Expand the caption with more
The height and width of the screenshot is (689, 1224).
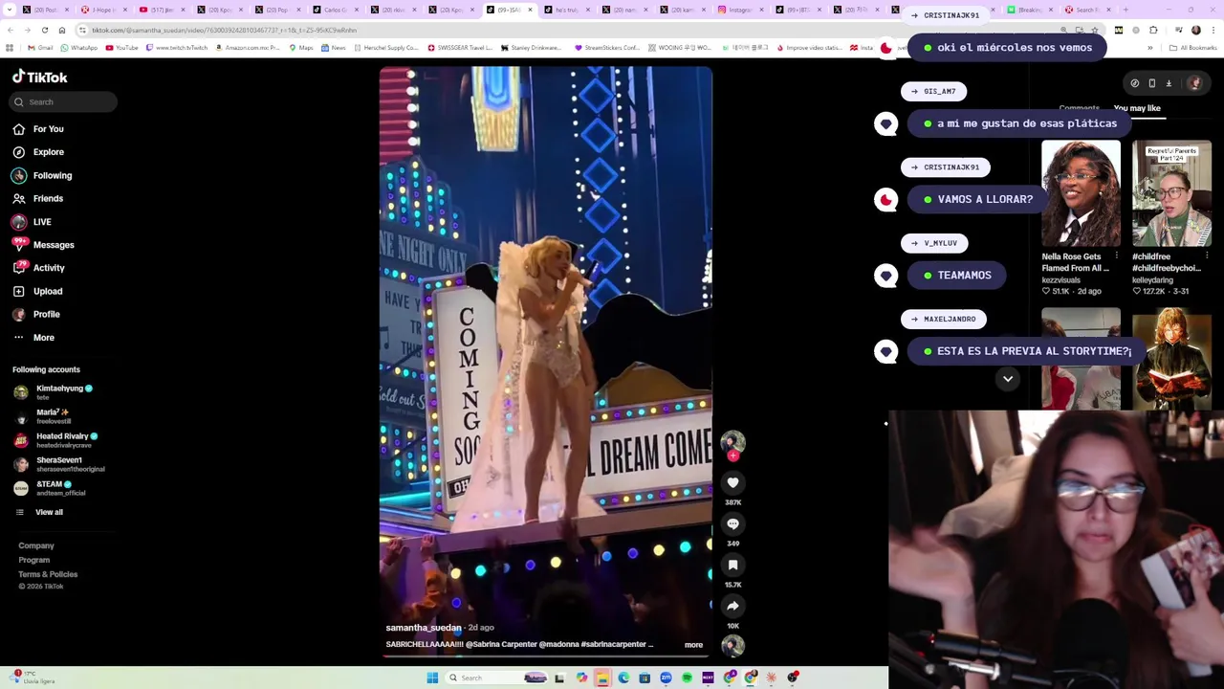[x=693, y=645]
